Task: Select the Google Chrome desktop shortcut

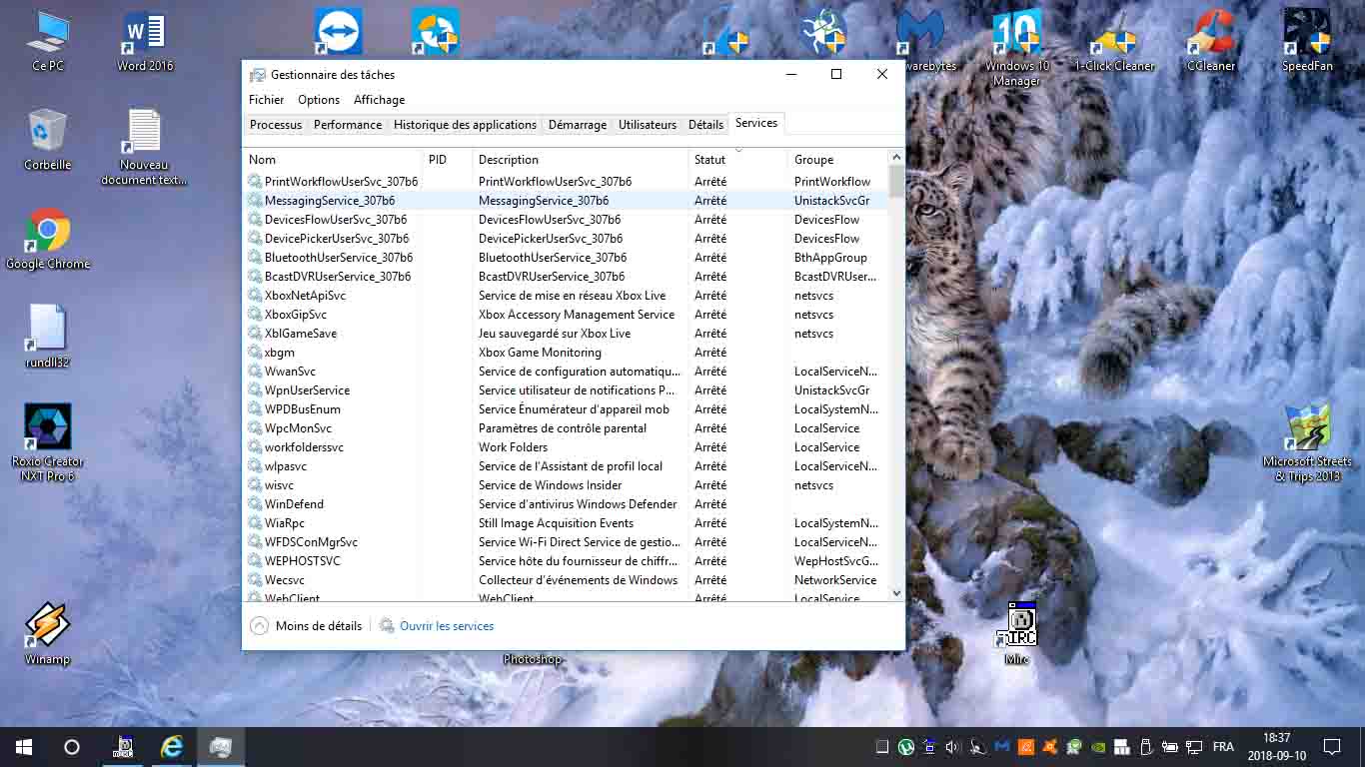Action: click(x=47, y=240)
